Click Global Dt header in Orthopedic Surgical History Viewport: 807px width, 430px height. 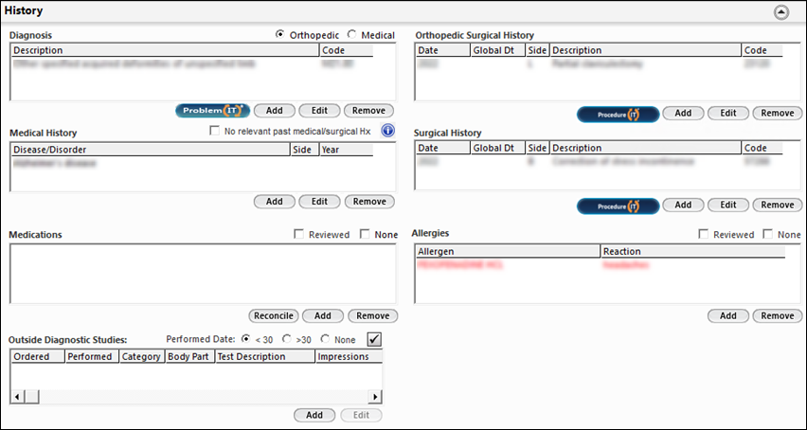498,50
